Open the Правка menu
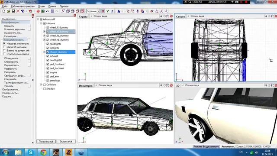Viewport: 277px width, 156px height. tap(52, 6)
